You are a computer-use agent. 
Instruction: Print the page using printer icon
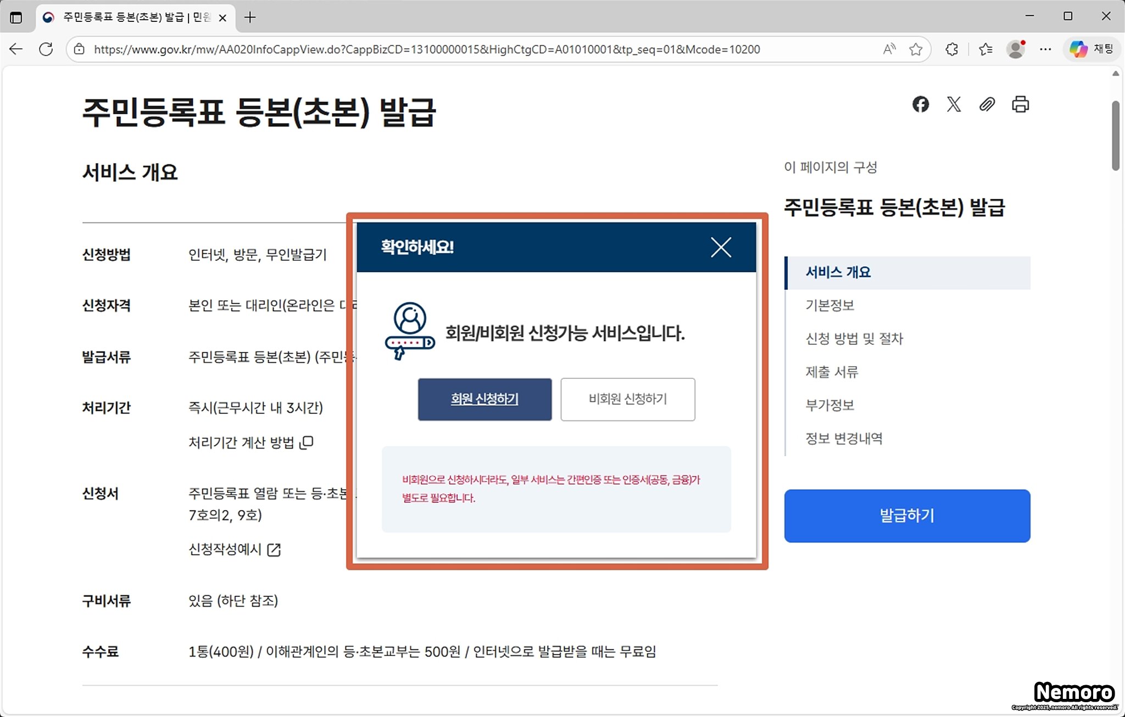(x=1021, y=104)
